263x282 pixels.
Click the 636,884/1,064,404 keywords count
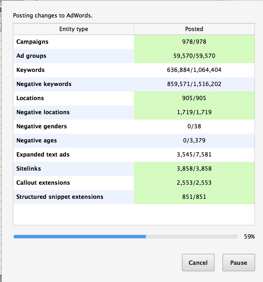click(x=194, y=70)
